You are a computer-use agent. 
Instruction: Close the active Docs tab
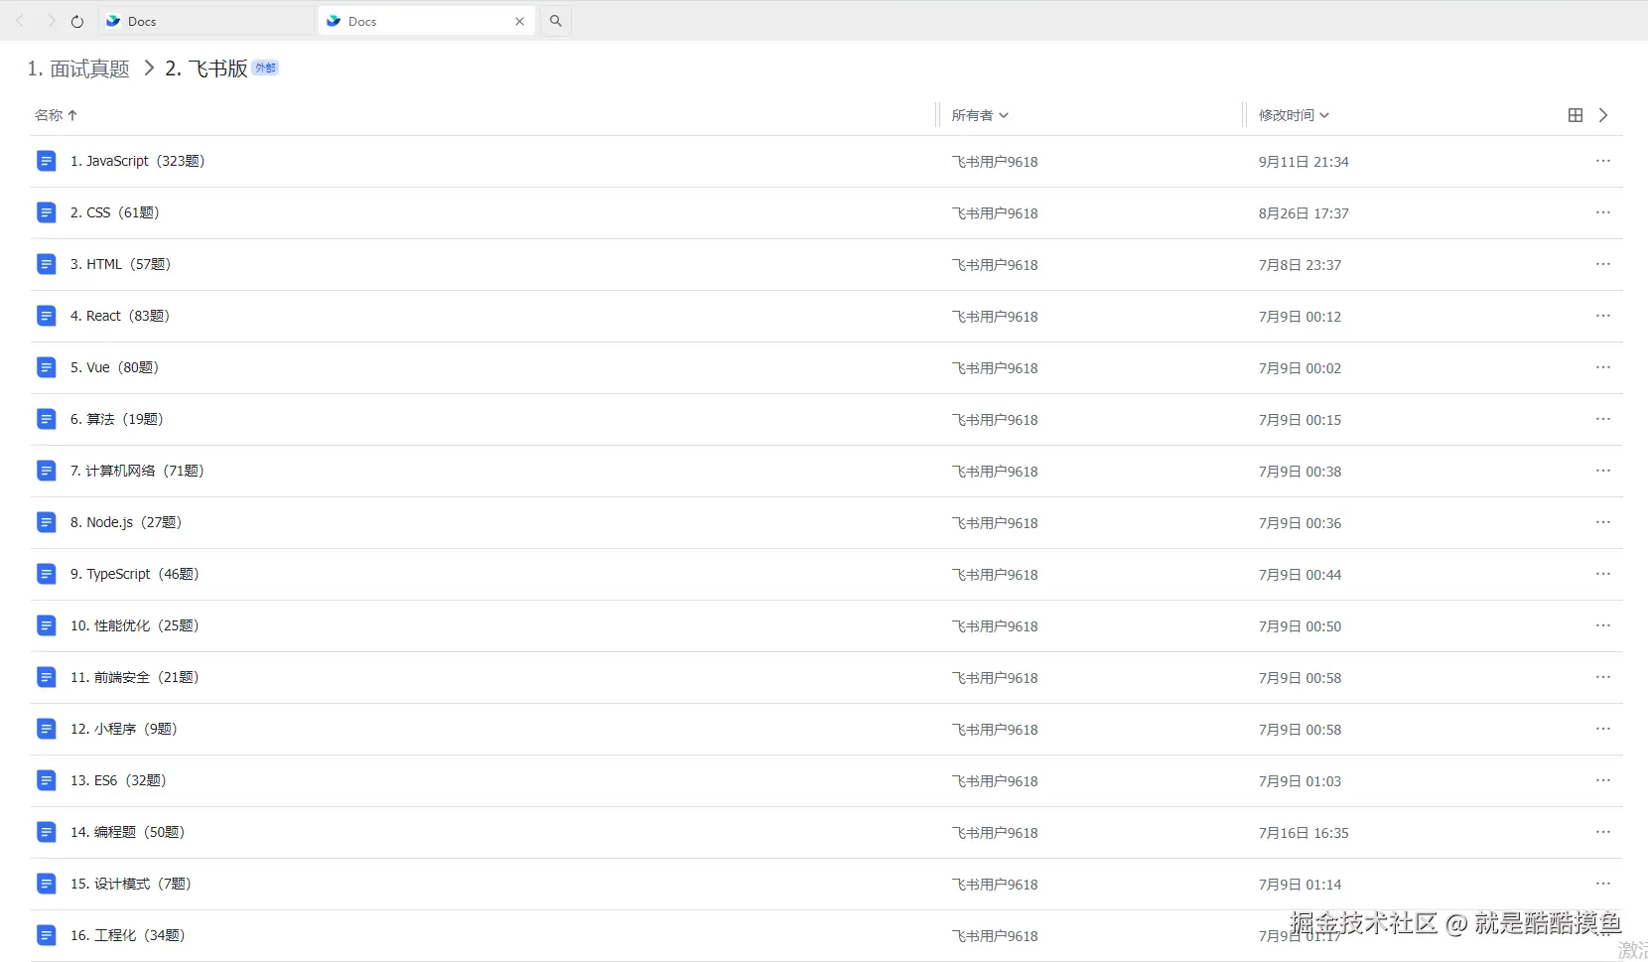tap(519, 21)
